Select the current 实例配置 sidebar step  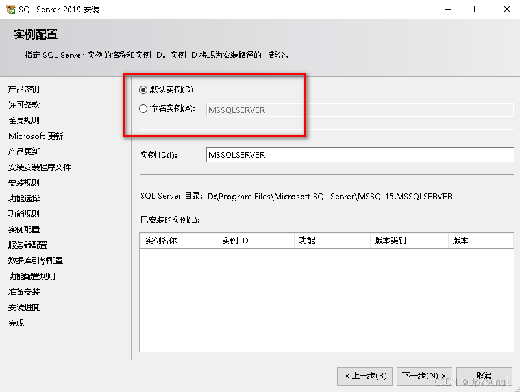24,230
